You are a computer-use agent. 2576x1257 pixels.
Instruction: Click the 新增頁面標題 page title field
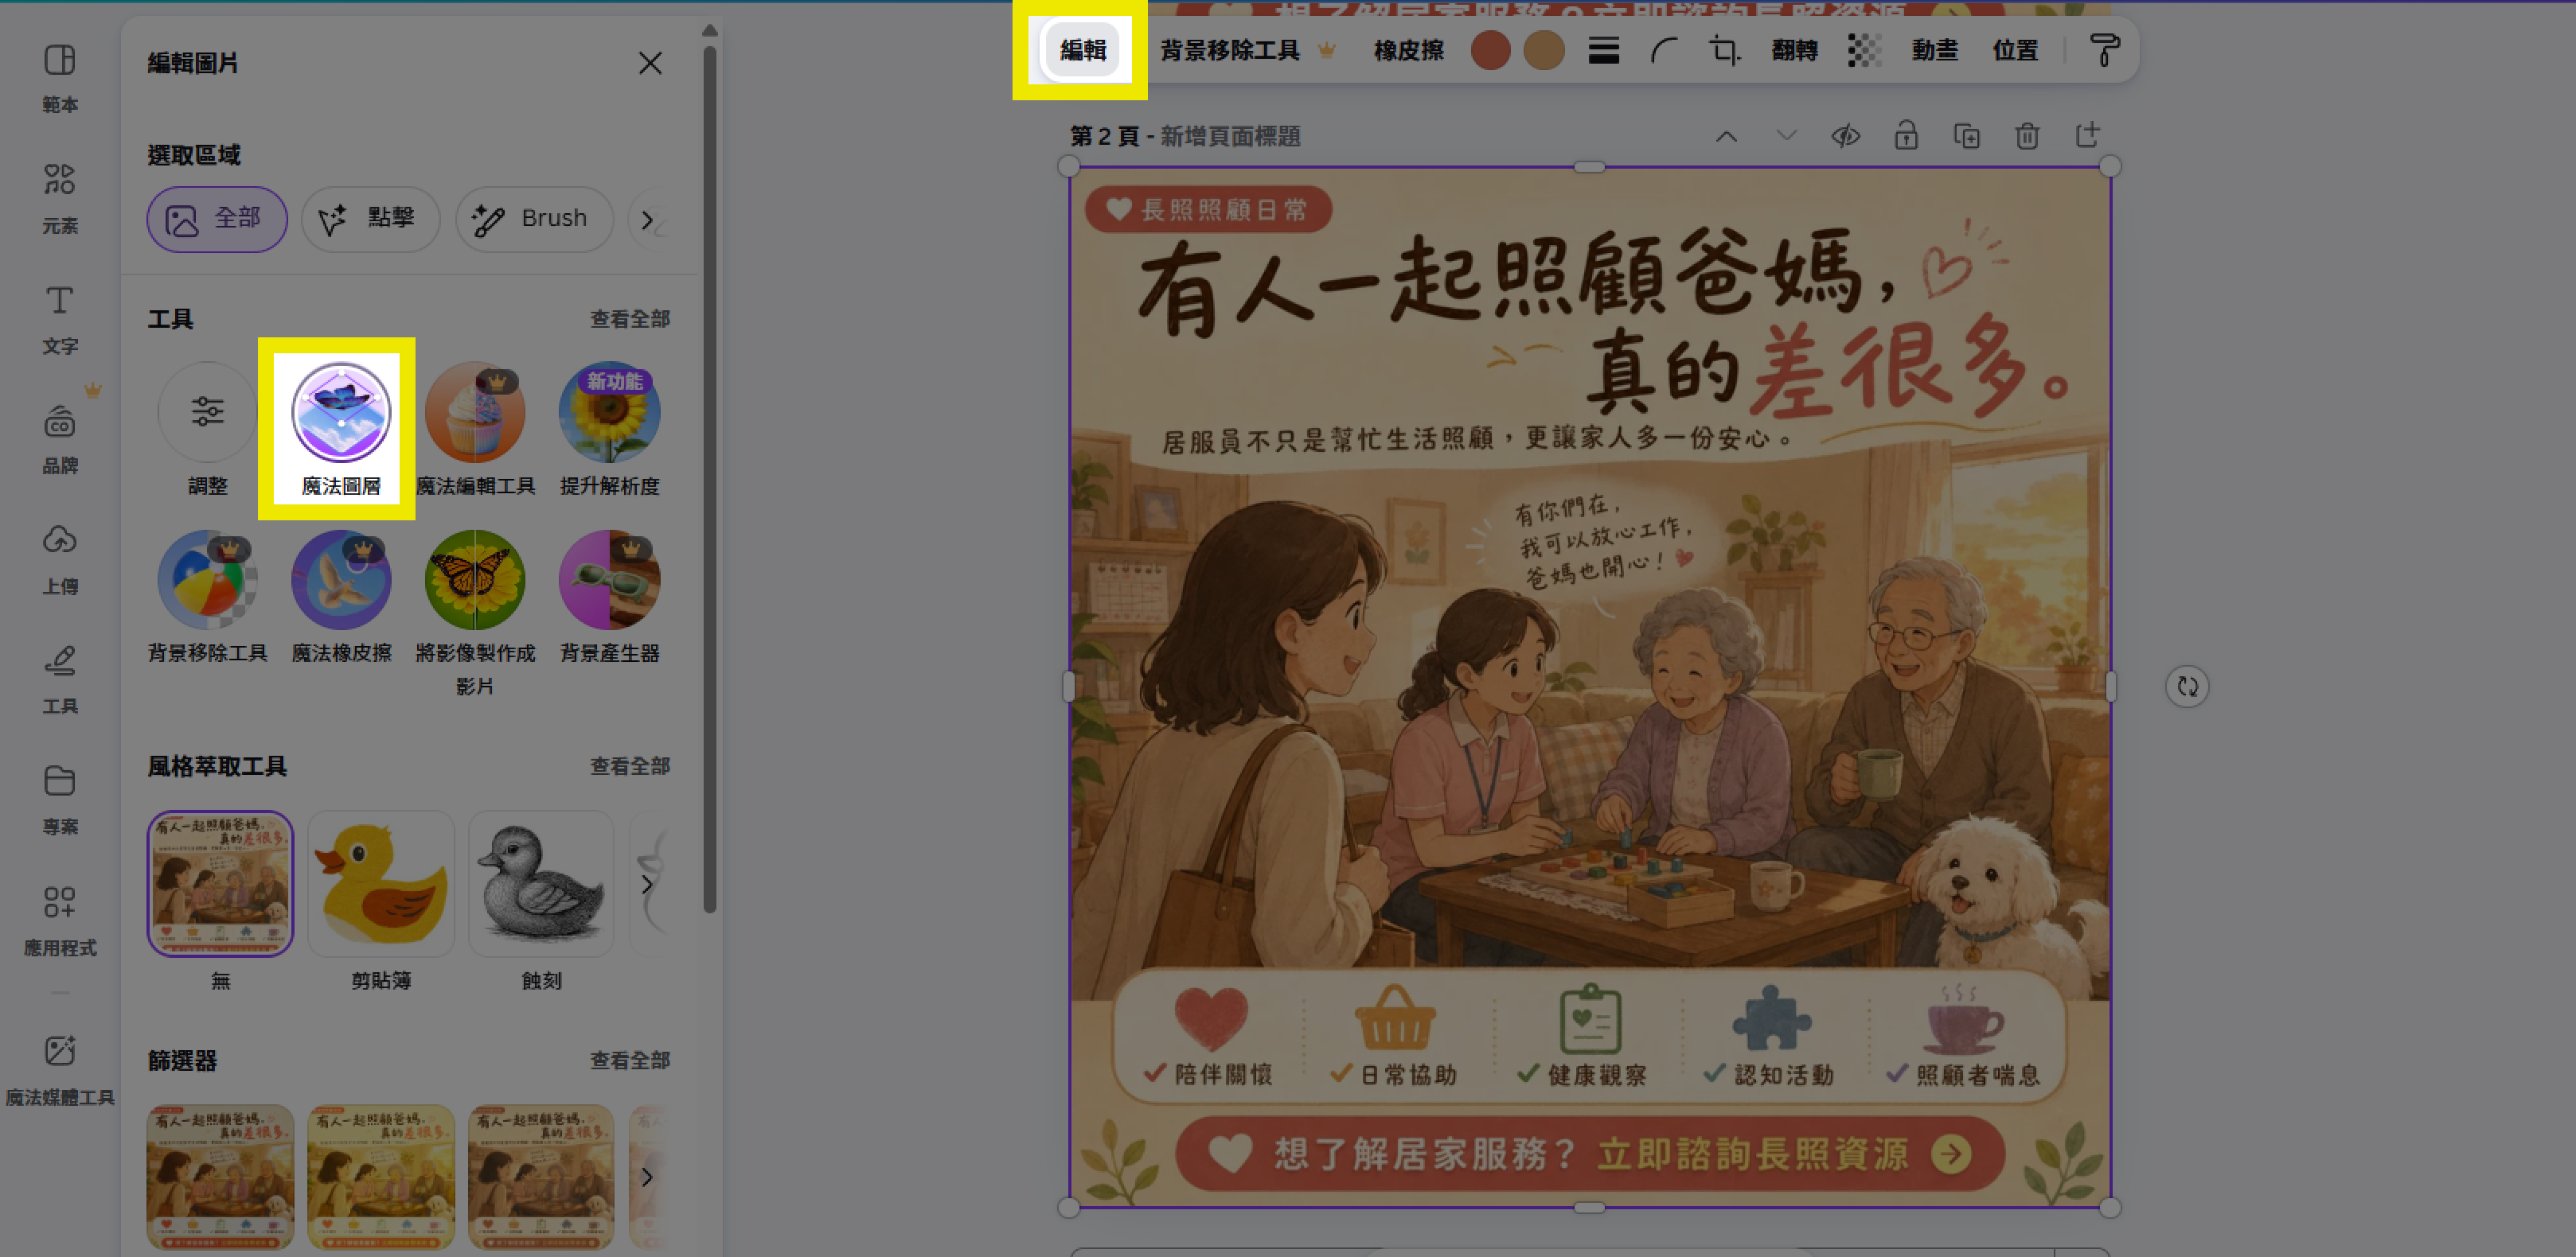1230,136
